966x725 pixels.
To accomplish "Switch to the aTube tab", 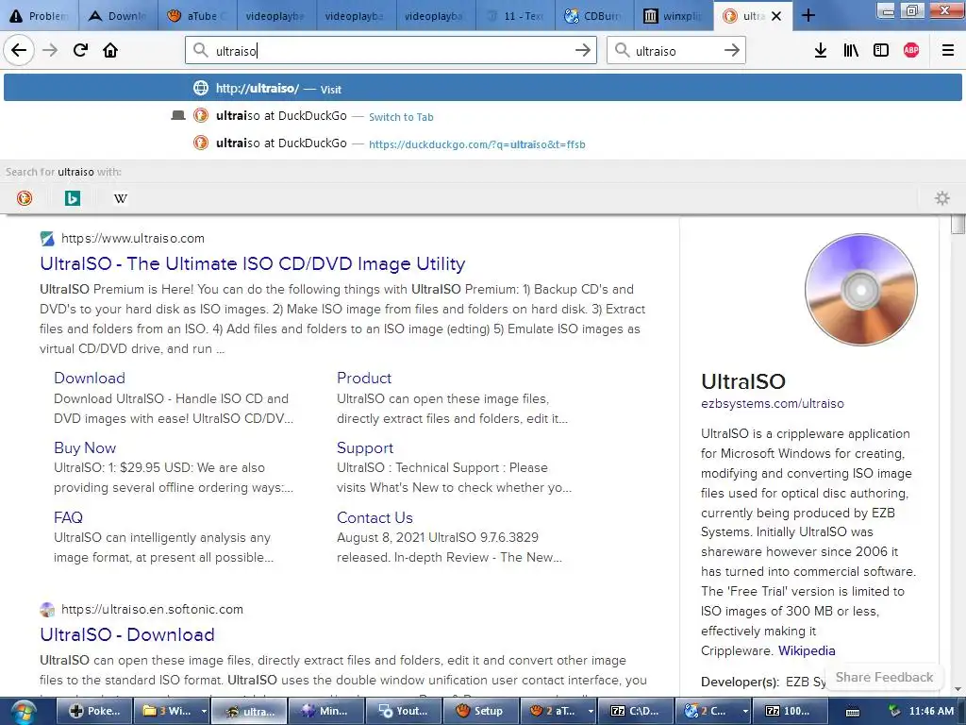I will (x=198, y=16).
